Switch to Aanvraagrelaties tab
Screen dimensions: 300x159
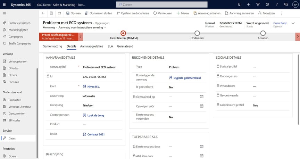[91, 46]
